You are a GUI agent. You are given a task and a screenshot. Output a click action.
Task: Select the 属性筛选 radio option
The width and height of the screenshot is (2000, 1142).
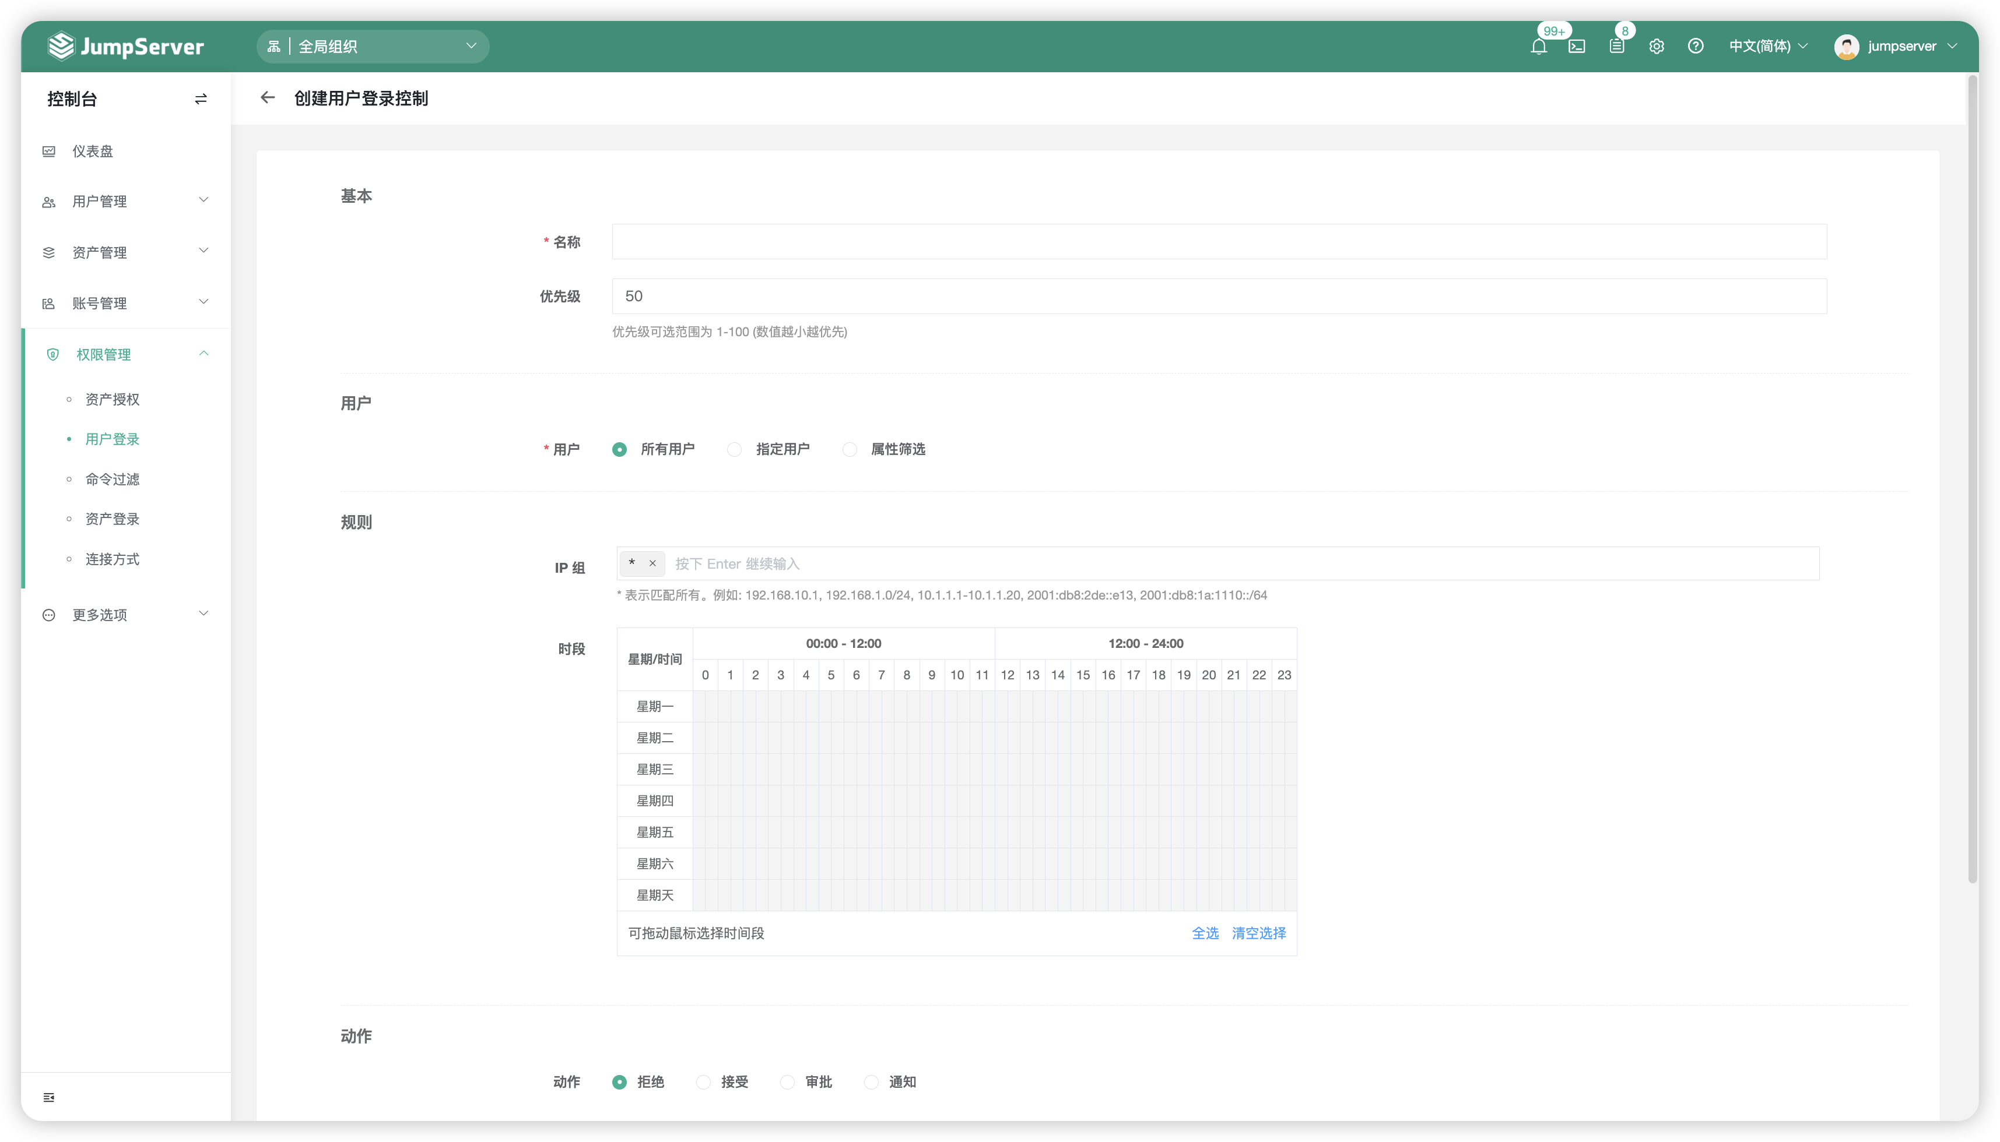[x=850, y=449]
